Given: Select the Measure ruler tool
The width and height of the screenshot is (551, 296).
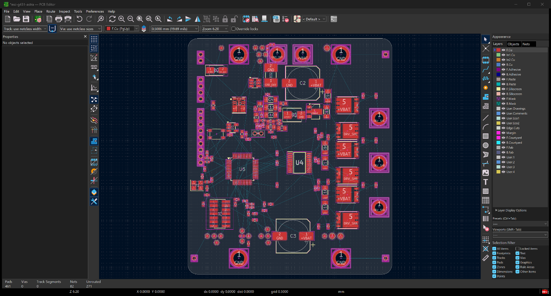Looking at the screenshot, I should tap(486, 258).
